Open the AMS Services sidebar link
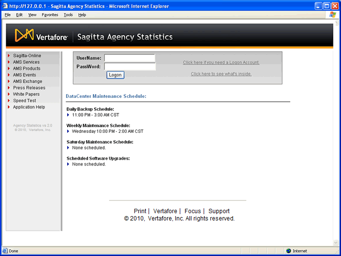This screenshot has height=256, width=341. click(x=26, y=62)
